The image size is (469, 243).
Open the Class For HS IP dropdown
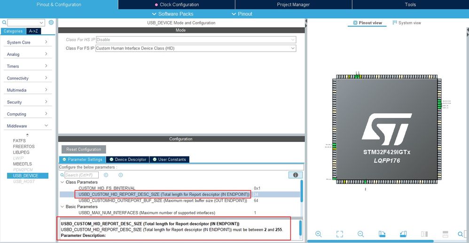pyautogui.click(x=292, y=39)
